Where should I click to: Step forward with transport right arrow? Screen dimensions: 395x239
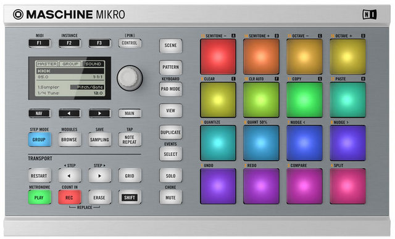pos(100,176)
